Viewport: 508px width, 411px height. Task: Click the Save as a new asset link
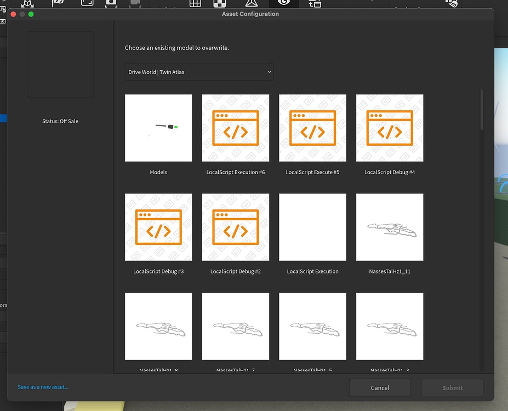[x=43, y=386]
